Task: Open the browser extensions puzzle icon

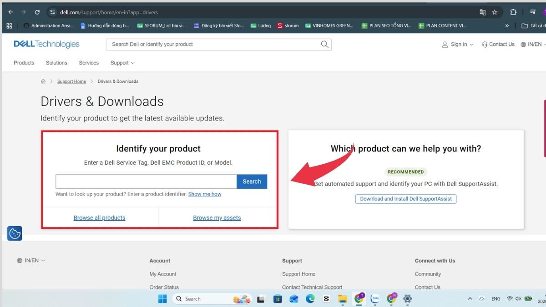Action: (x=513, y=12)
